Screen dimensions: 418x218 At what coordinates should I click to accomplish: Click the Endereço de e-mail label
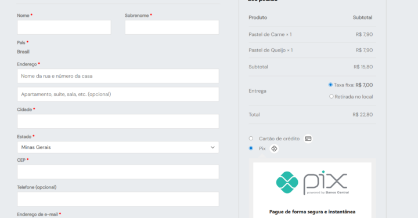coord(37,215)
